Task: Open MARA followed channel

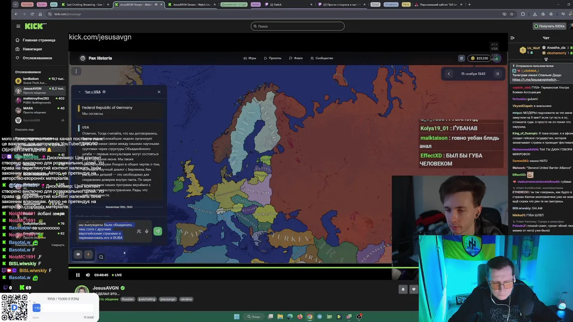Action: [39, 110]
